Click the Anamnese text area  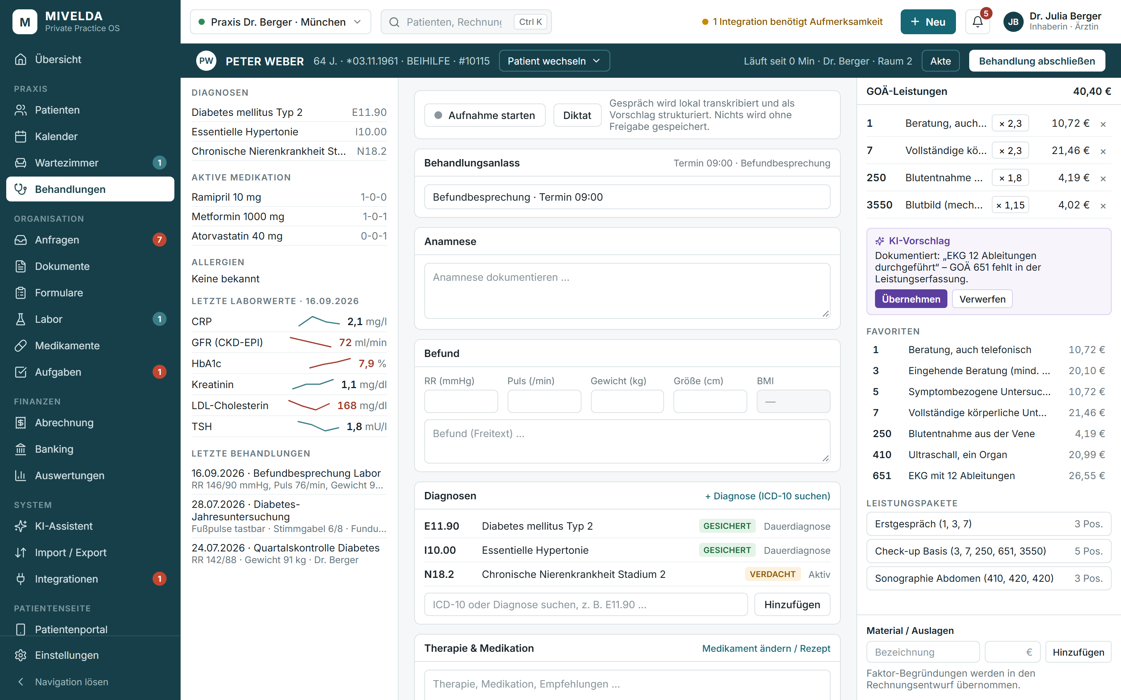coord(627,291)
